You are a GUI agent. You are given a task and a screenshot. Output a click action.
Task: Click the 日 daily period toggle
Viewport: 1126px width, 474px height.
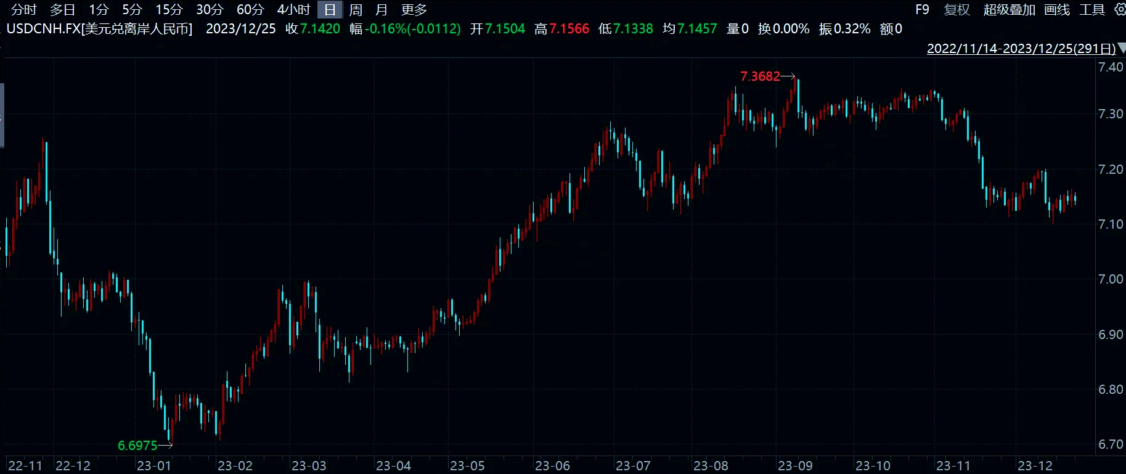[330, 10]
